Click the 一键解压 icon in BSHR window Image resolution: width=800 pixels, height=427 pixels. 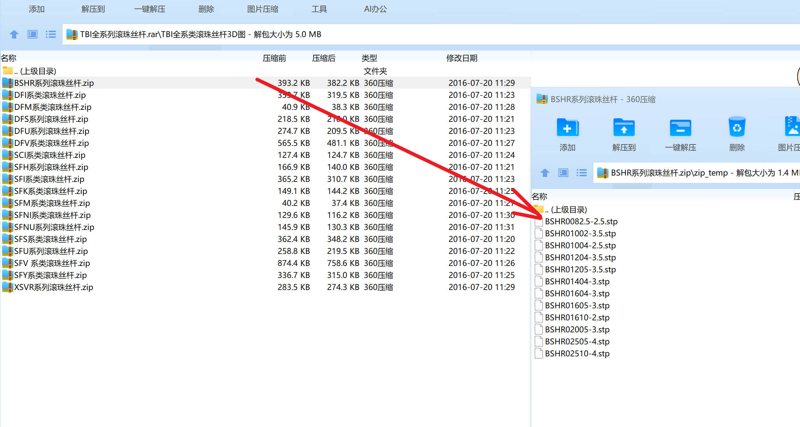(680, 127)
